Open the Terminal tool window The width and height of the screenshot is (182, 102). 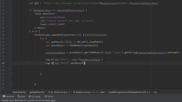[8, 96]
